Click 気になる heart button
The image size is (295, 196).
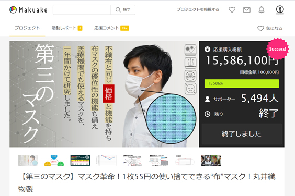[270, 28]
